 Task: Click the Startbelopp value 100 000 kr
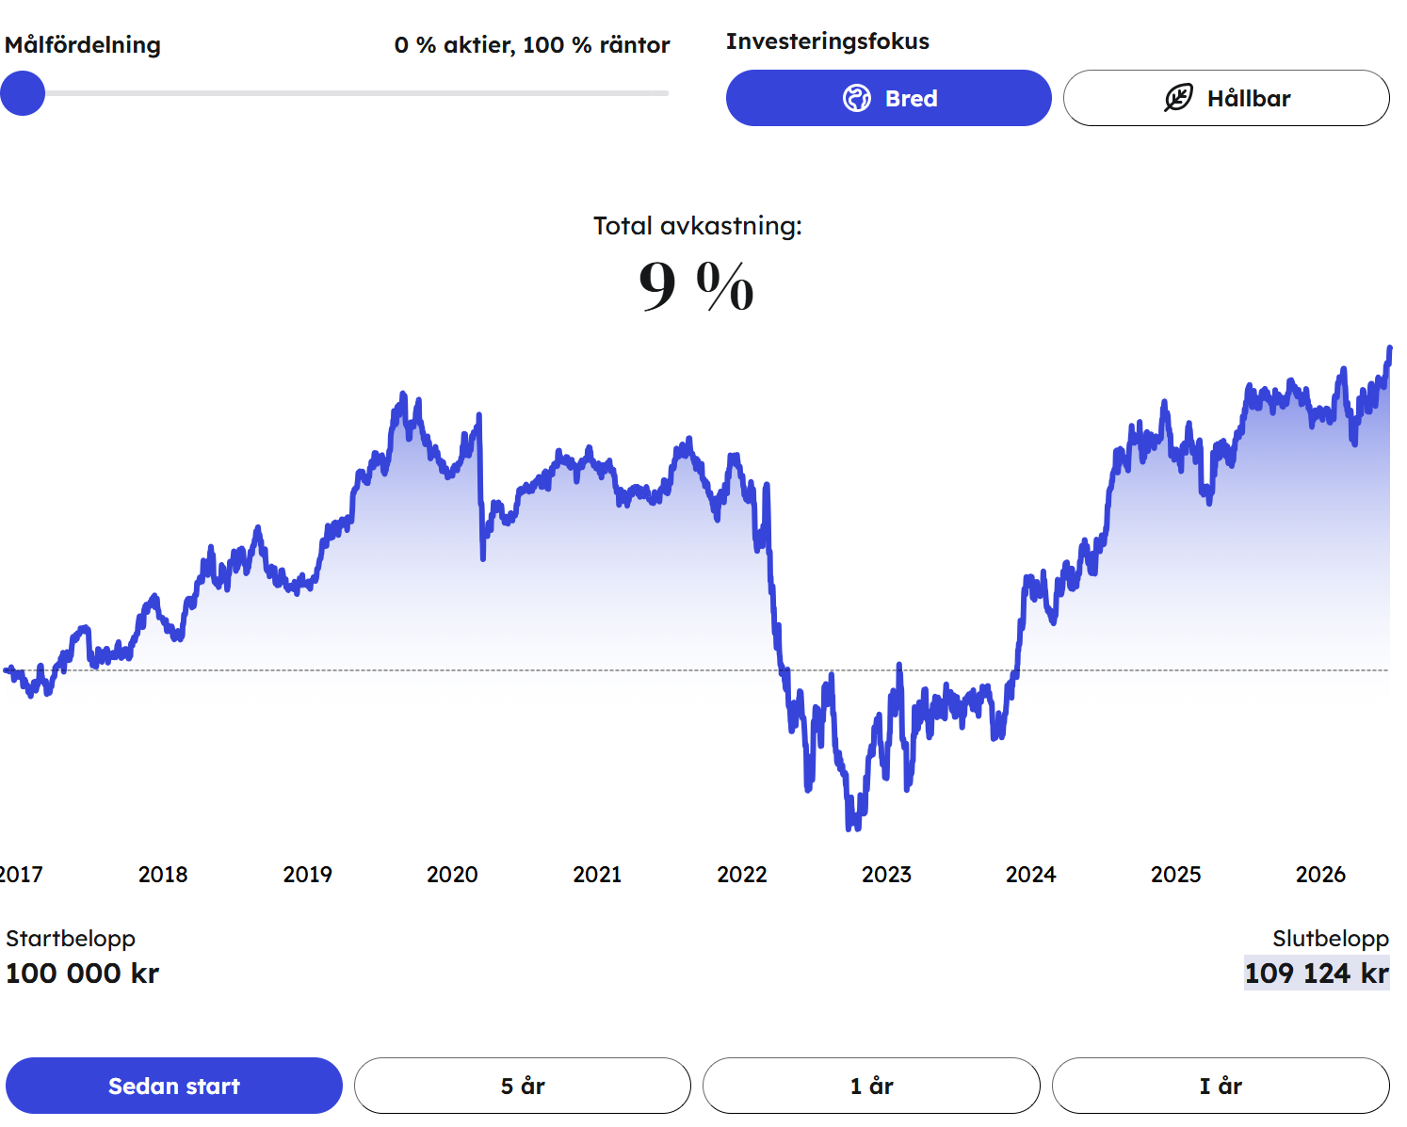point(83,973)
